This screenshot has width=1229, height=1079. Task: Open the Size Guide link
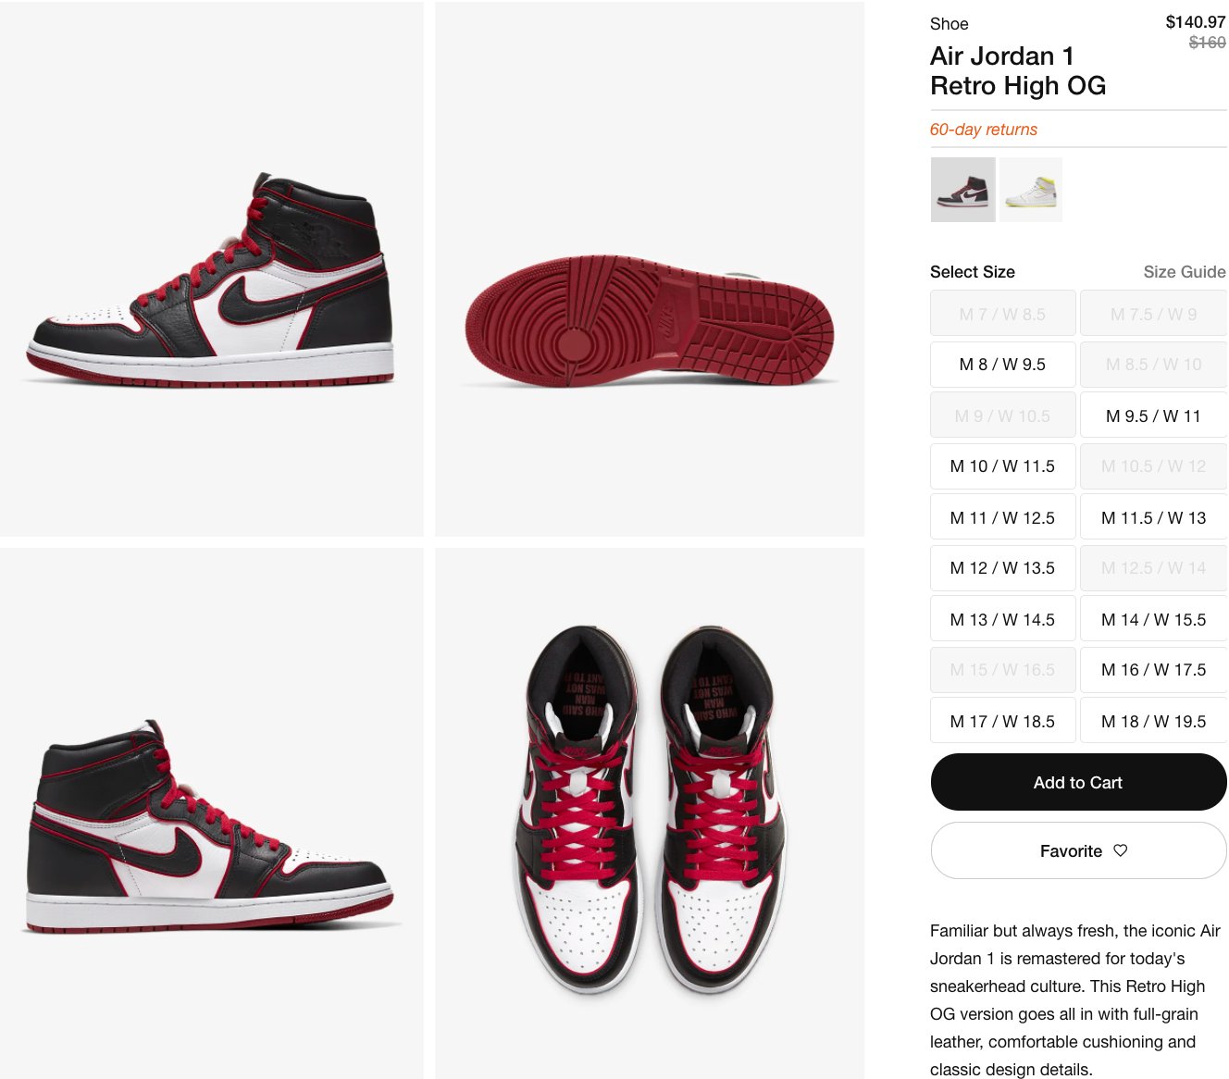coord(1184,272)
